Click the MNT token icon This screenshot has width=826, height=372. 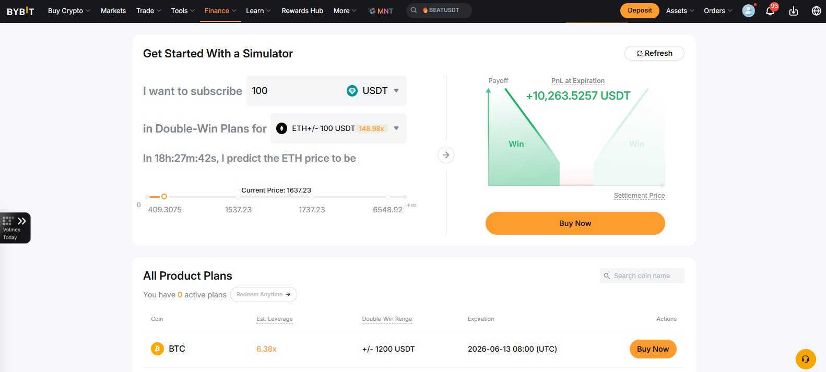click(372, 11)
